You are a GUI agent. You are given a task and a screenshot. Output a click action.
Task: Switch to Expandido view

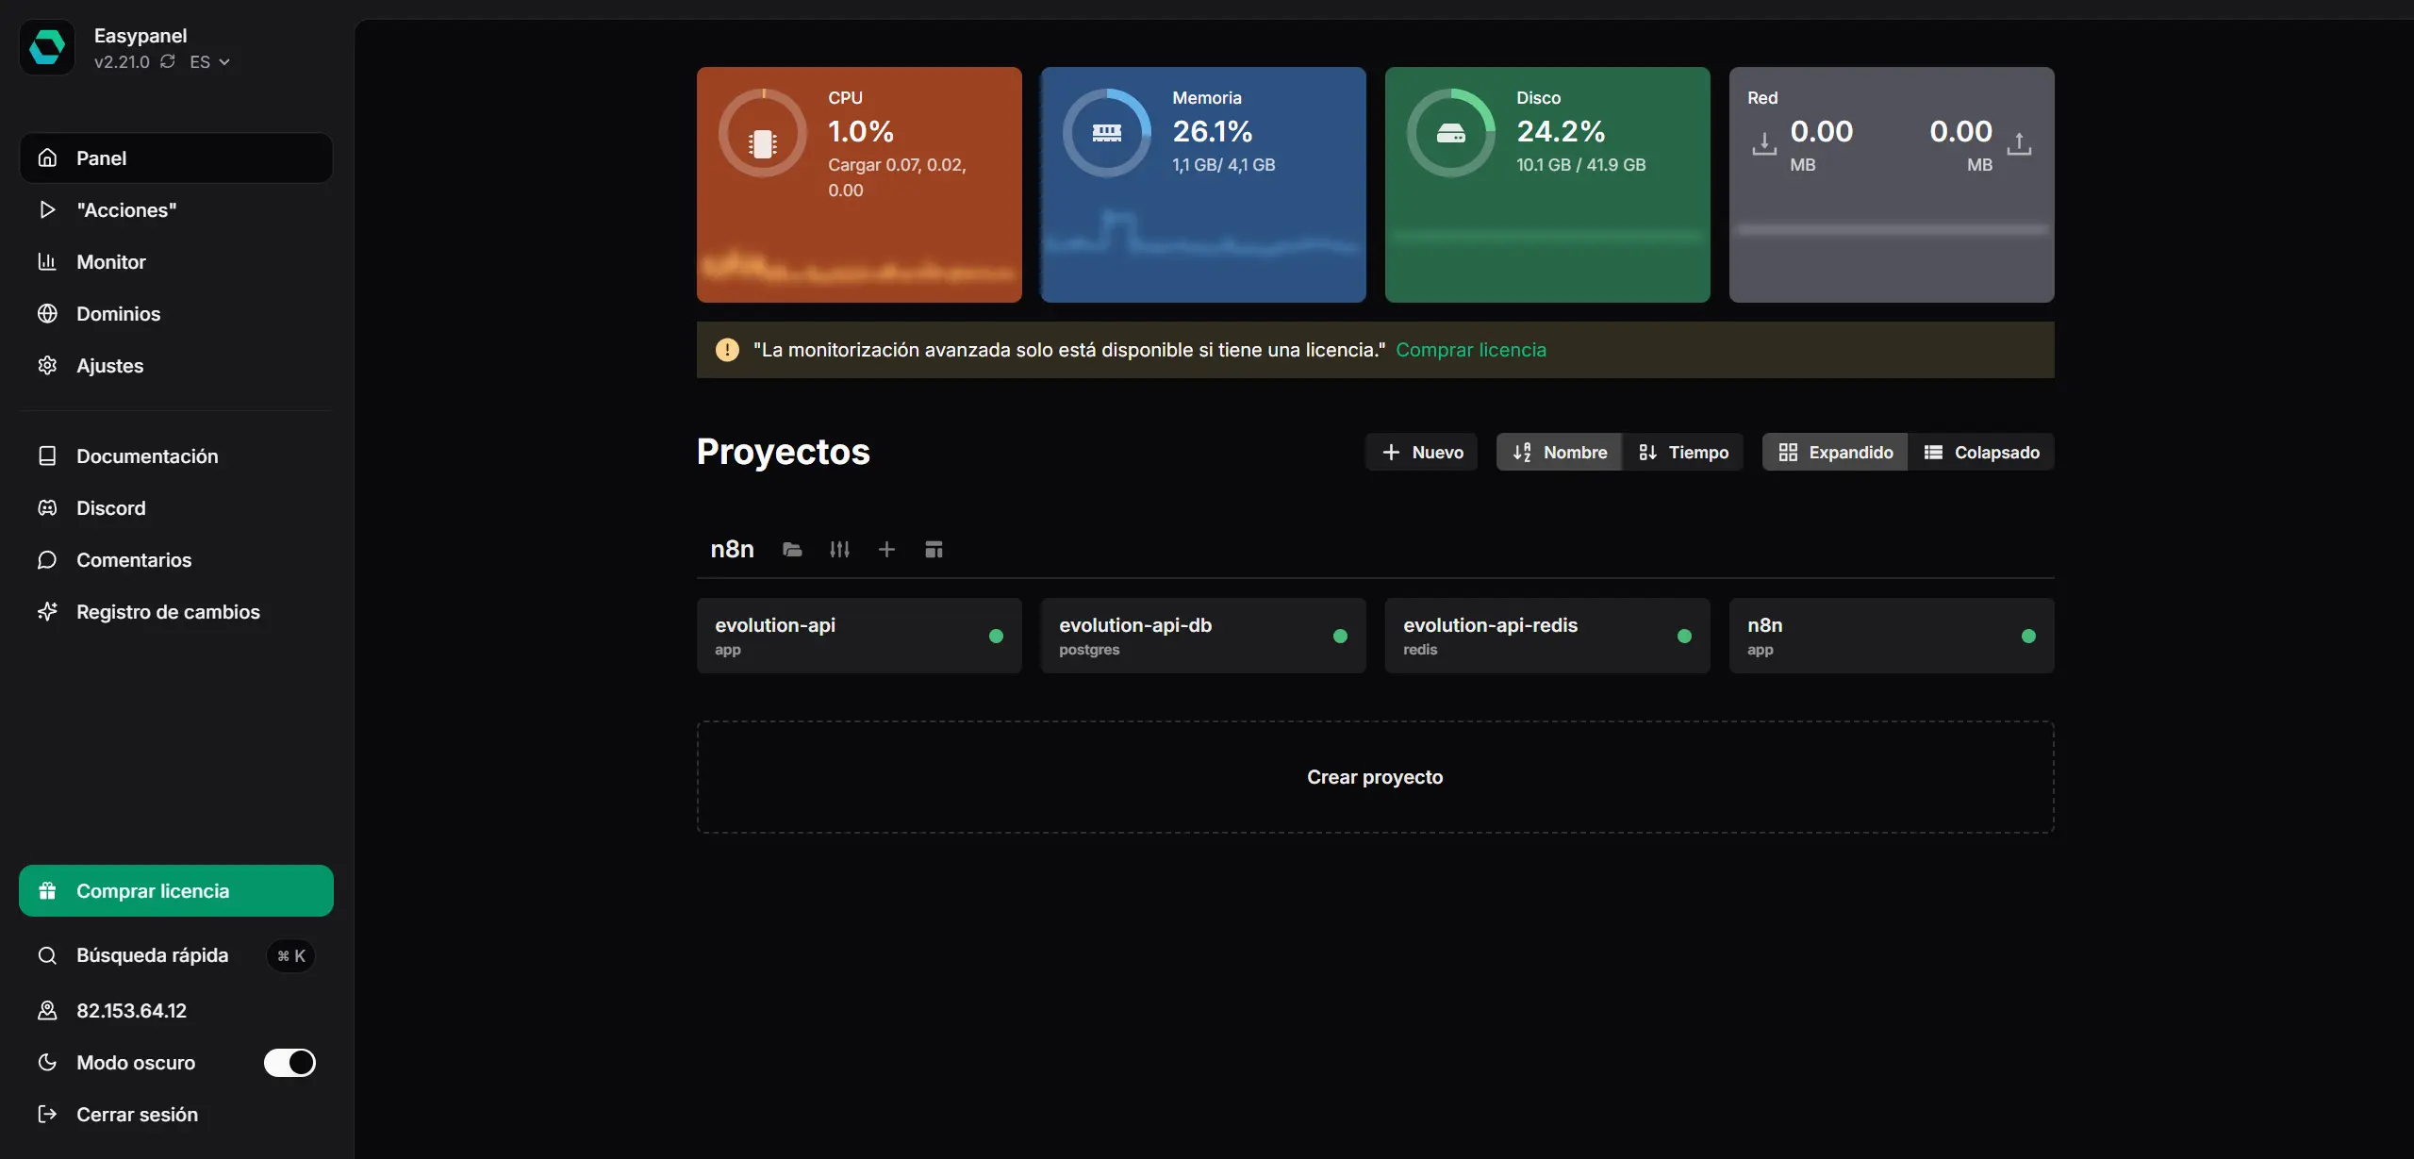pos(1835,452)
